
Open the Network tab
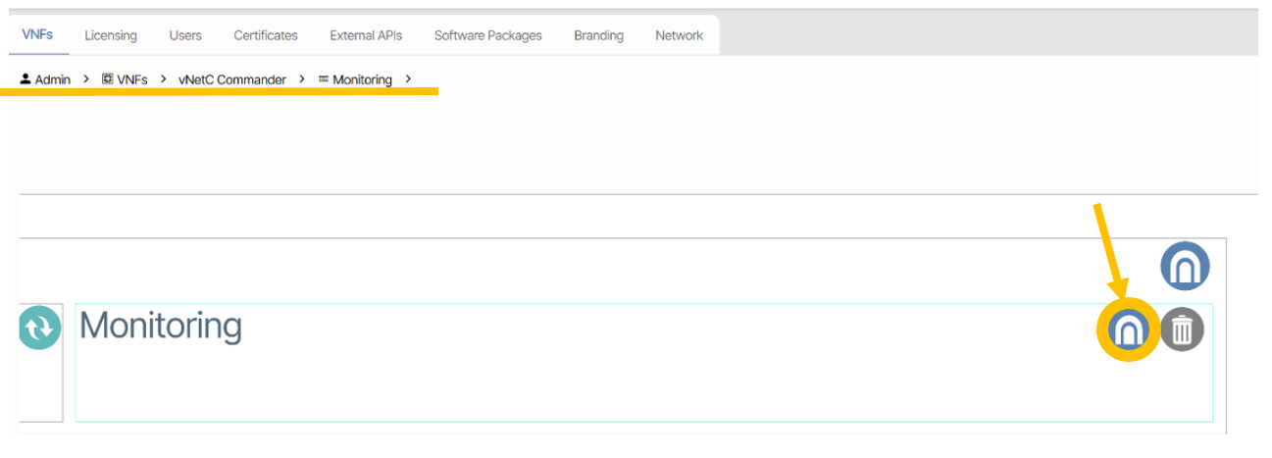[x=679, y=35]
